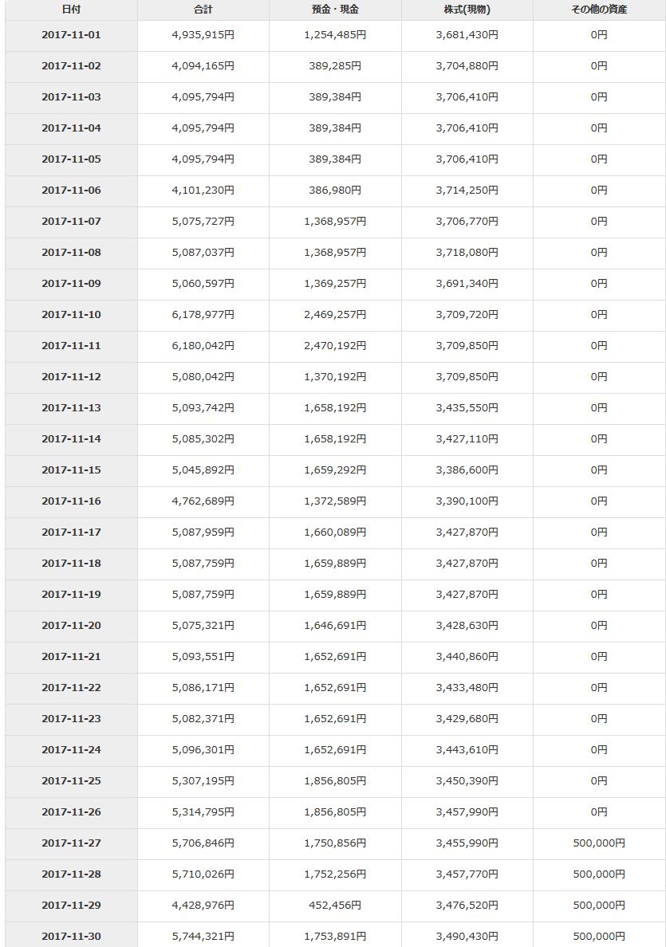
Task: Click the 合計 column header
Action: point(203,10)
